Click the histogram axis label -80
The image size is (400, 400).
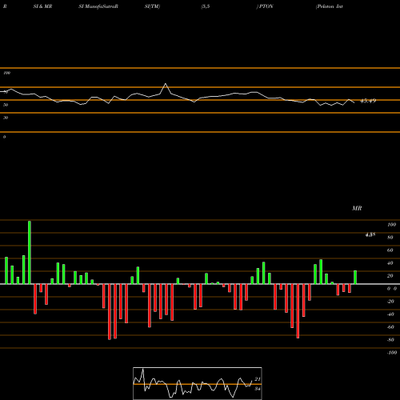pyautogui.click(x=390, y=340)
